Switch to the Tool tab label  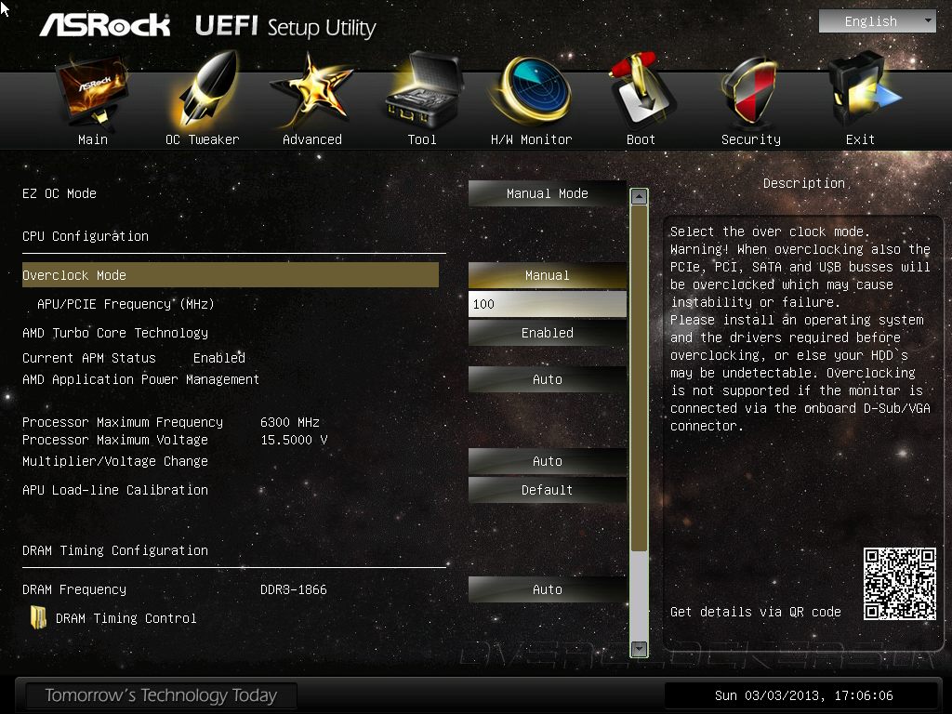tap(422, 139)
